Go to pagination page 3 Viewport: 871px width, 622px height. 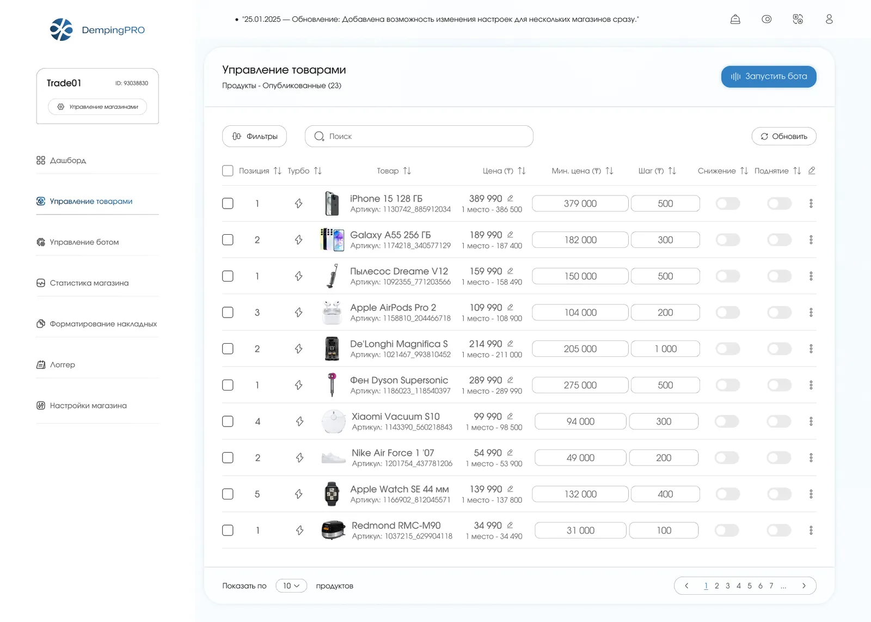point(728,586)
